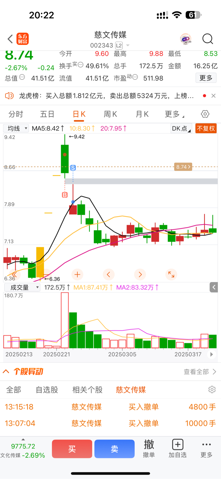Open the 东方财富 logo home icon
Image resolution: width=221 pixels, height=479 pixels.
23,39
